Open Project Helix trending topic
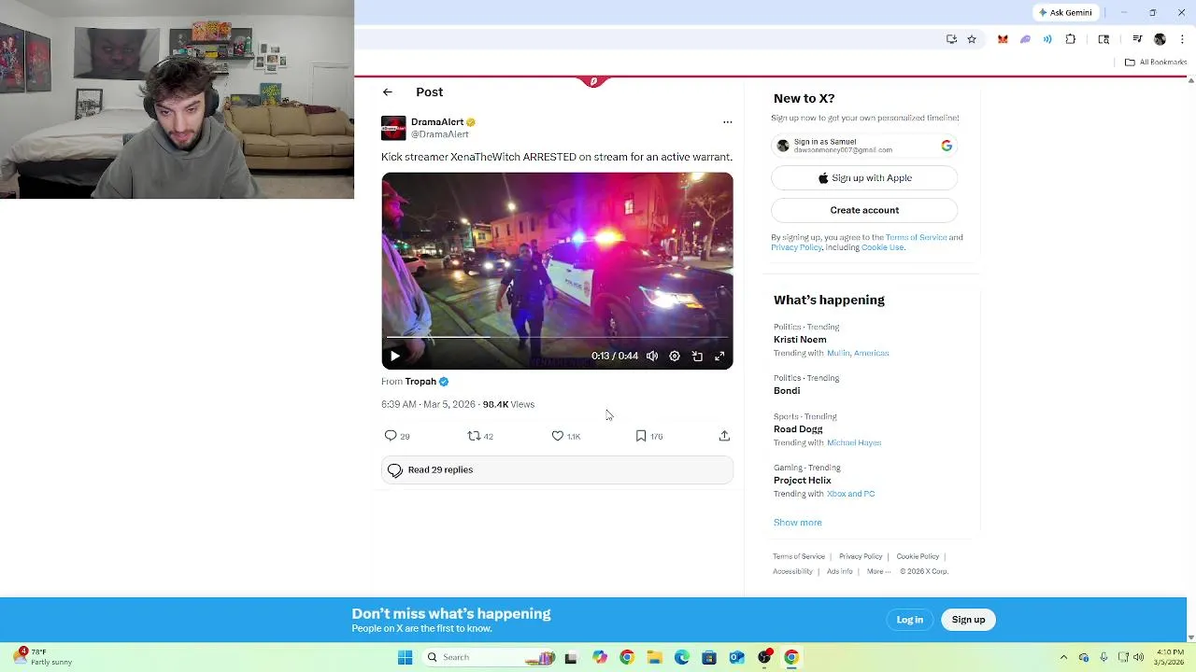1196x672 pixels. [x=802, y=481]
